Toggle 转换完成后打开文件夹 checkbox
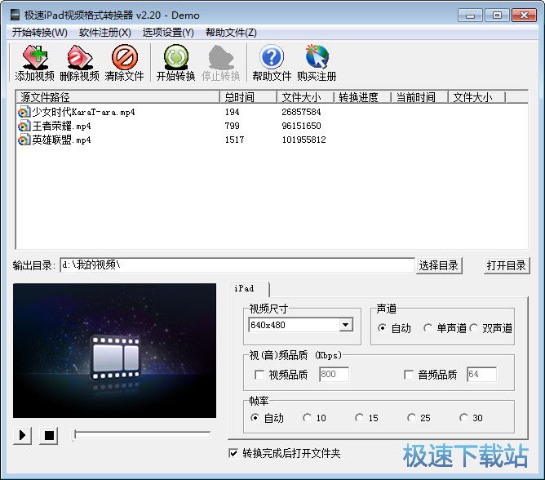The image size is (545, 480). pyautogui.click(x=234, y=453)
